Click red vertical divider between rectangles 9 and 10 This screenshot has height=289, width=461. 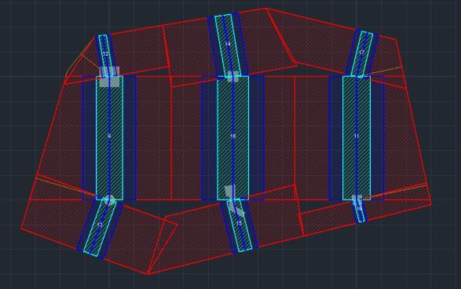tap(171, 138)
